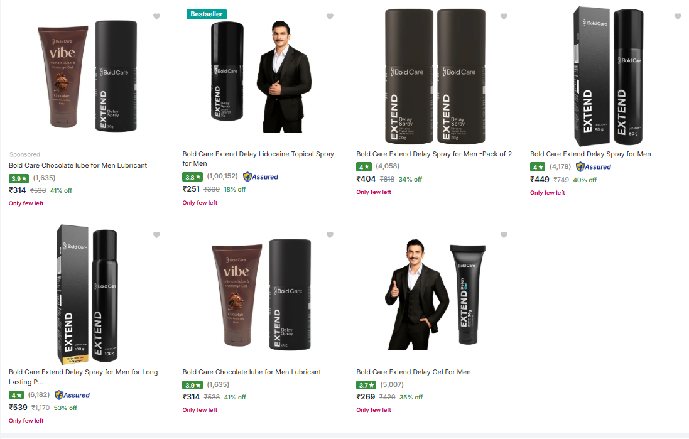Viewport: 689px width, 439px height.
Task: Click the ₹449 price of Extend spray
Action: (540, 180)
